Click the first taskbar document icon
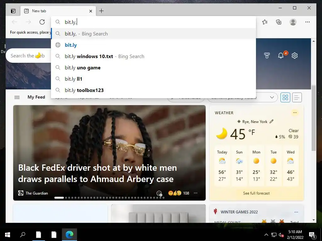Image resolution: width=322 pixels, height=241 pixels. 38,235
